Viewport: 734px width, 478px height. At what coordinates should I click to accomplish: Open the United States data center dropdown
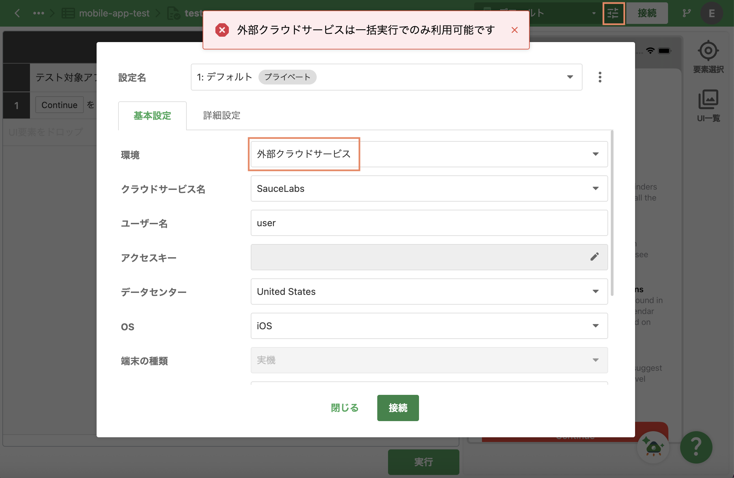click(429, 292)
